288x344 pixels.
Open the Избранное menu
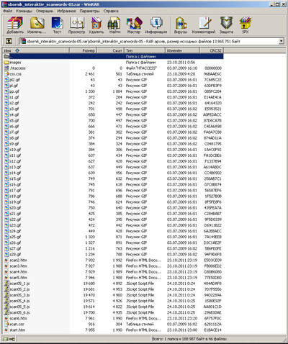pyautogui.click(x=66, y=11)
